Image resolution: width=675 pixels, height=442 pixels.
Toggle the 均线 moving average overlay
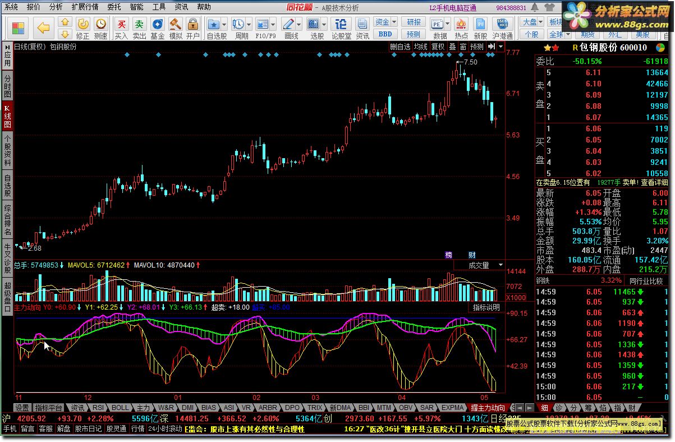[420, 47]
